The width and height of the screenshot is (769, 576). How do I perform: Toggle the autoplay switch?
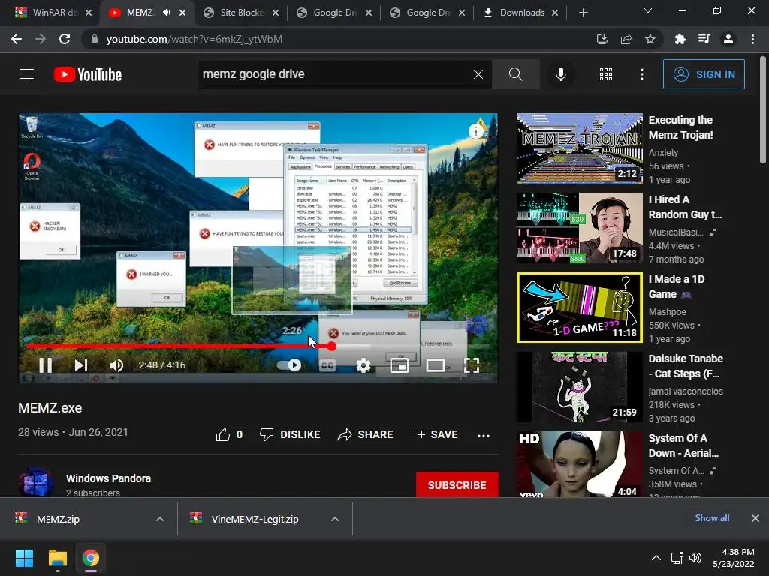coord(289,365)
